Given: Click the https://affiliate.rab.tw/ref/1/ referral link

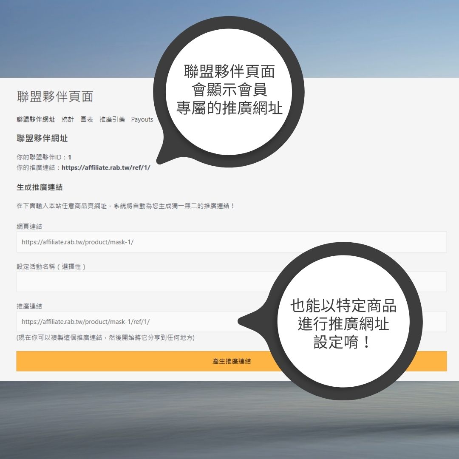Looking at the screenshot, I should pyautogui.click(x=106, y=167).
